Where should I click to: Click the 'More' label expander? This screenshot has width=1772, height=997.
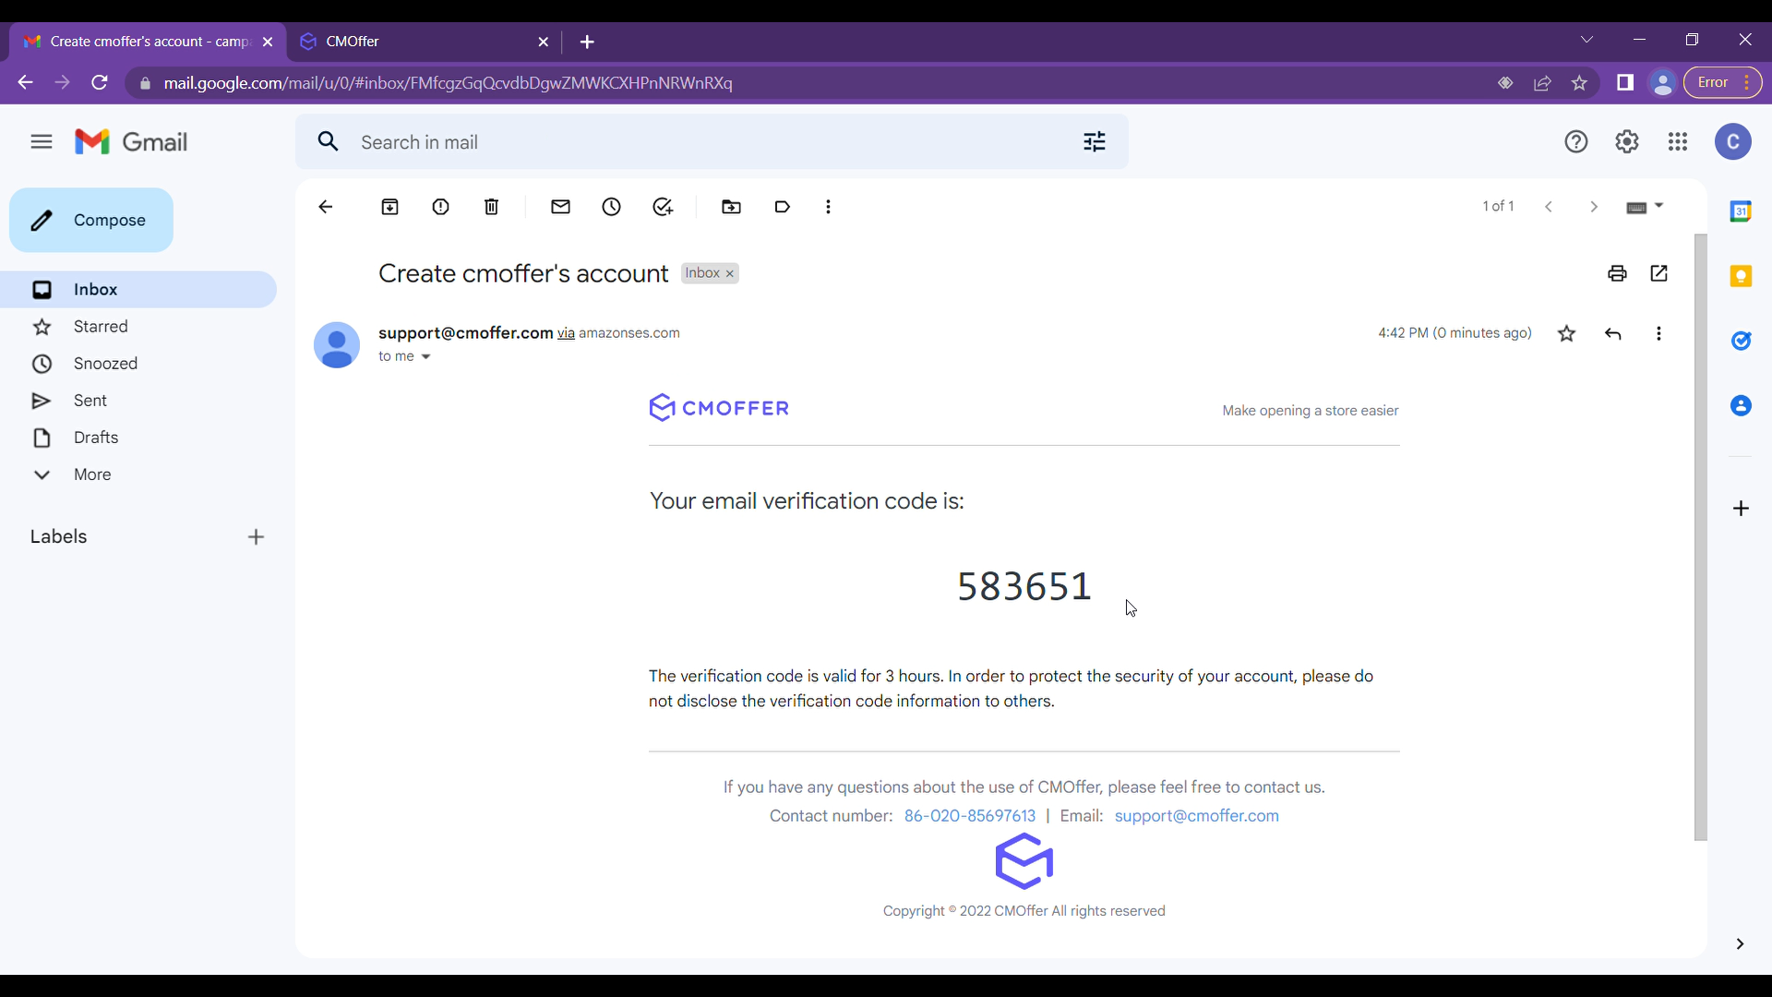point(92,474)
